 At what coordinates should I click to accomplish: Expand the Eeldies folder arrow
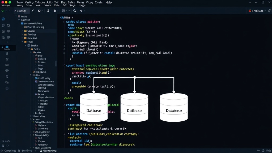(22, 31)
